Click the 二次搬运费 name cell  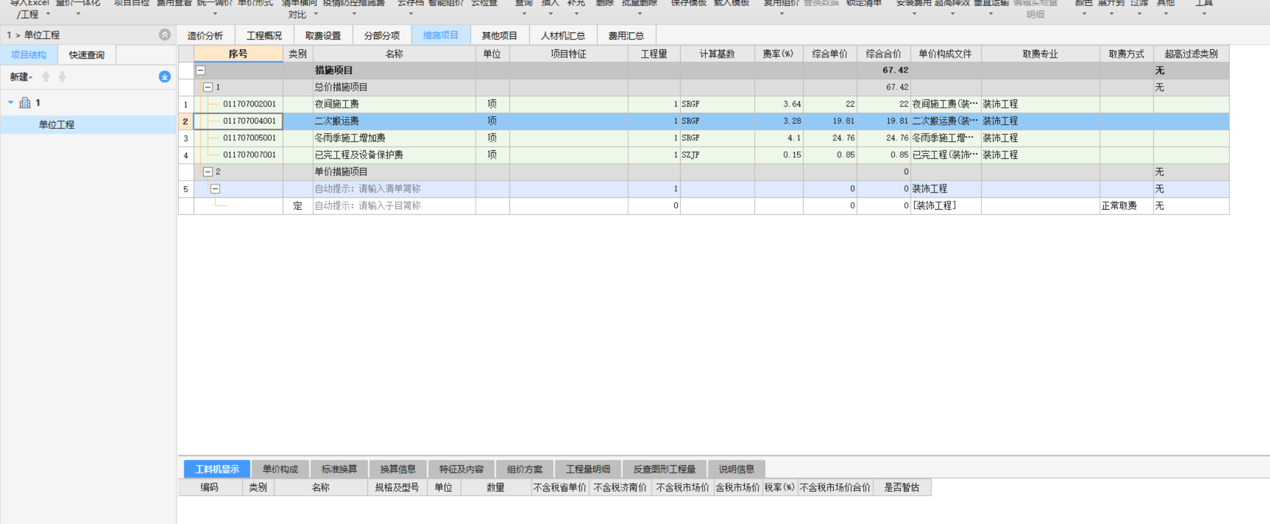pyautogui.click(x=394, y=121)
